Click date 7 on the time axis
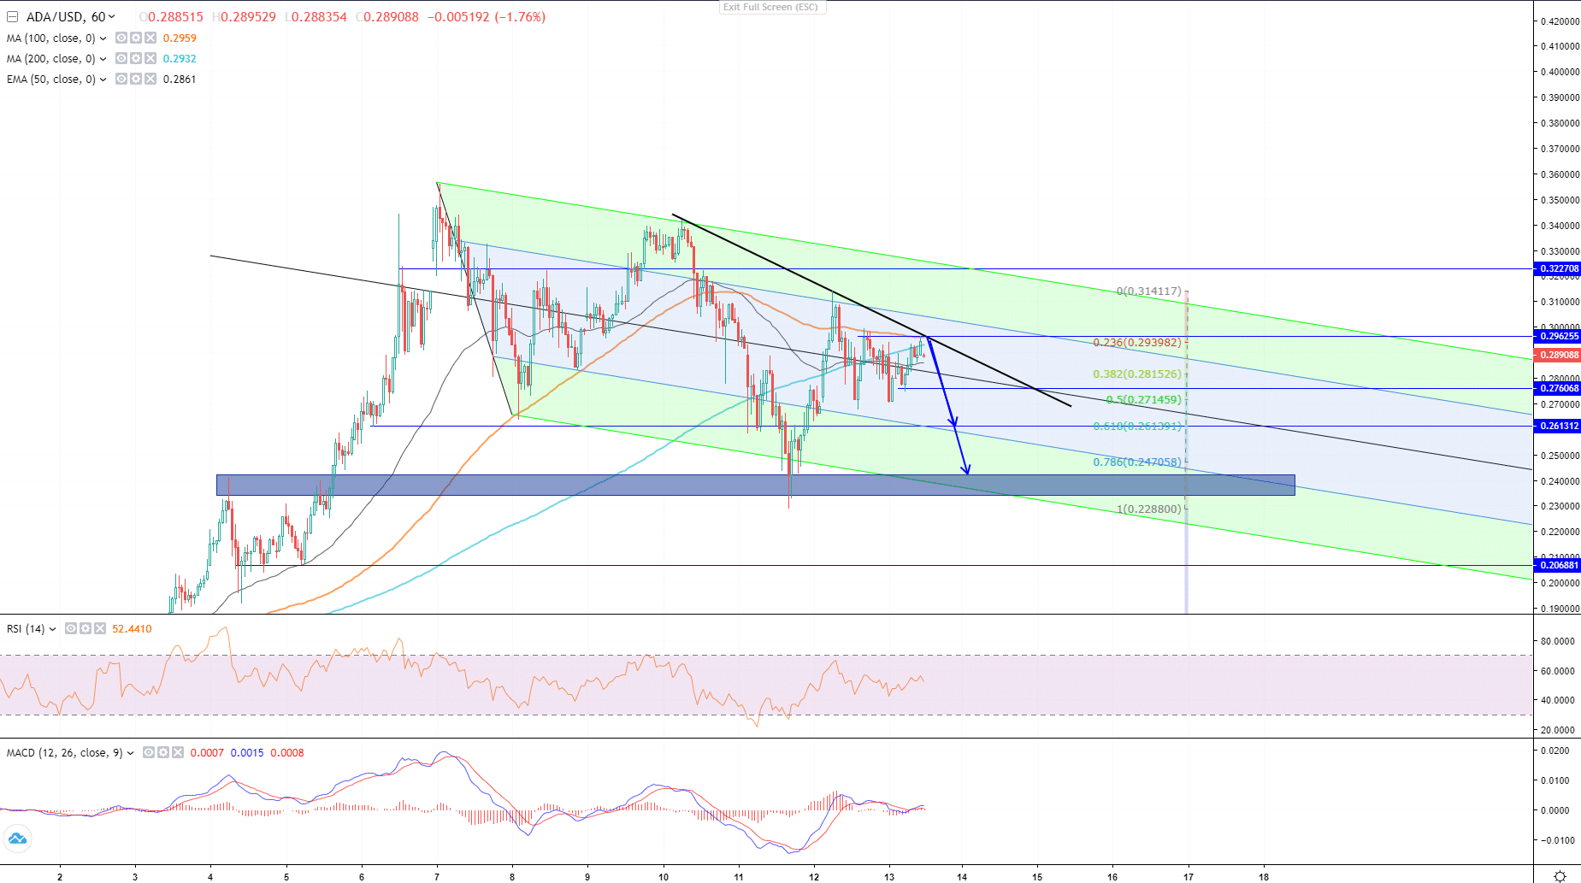 coord(437,877)
